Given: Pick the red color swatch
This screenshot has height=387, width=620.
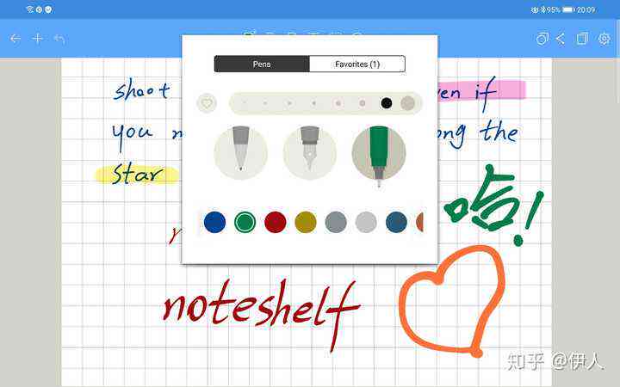Looking at the screenshot, I should 276,222.
